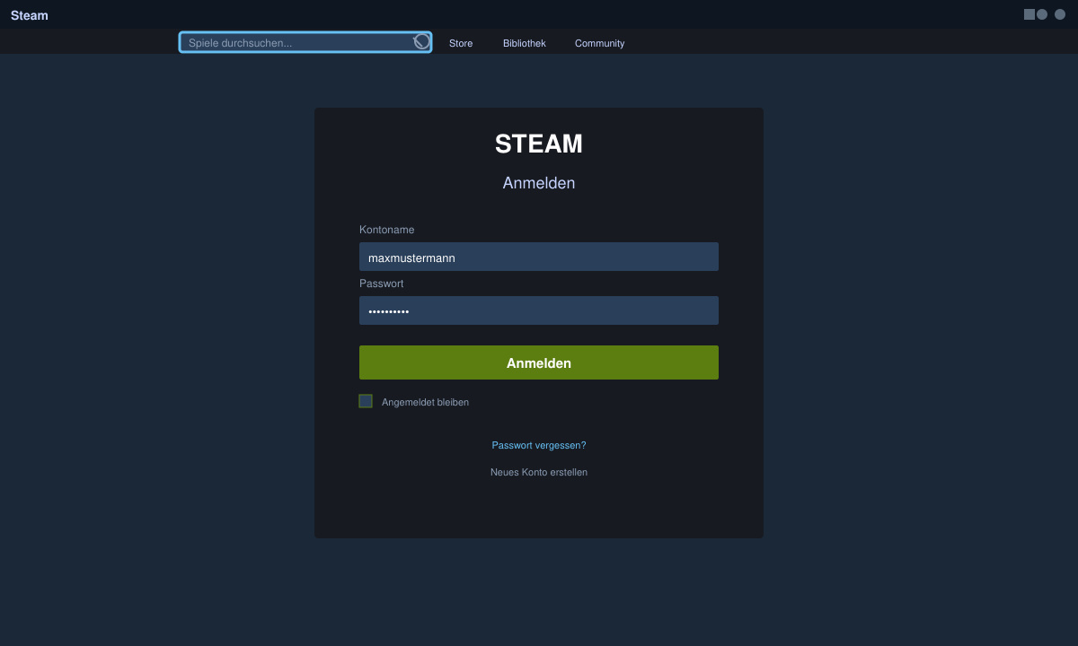Focus the 'Spiele durchsuchen...' search field

coord(305,42)
